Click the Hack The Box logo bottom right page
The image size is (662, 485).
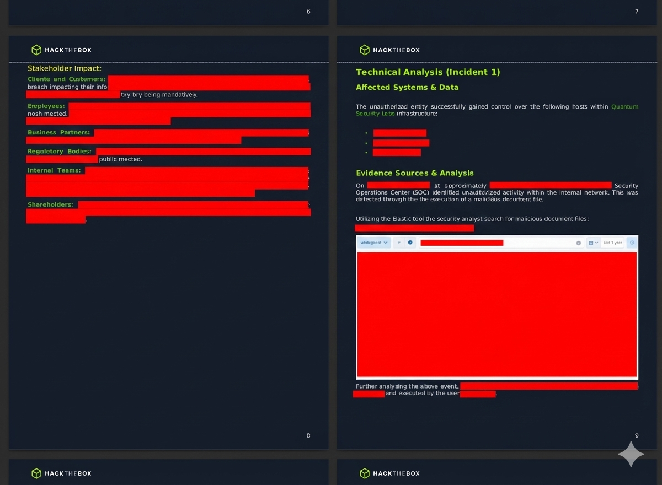coord(389,473)
